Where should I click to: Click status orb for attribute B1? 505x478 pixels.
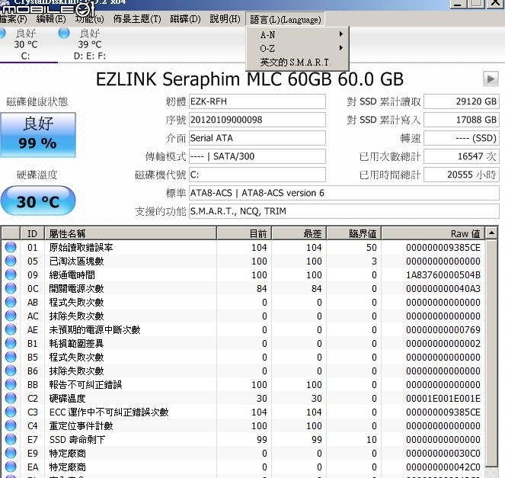[x=11, y=343]
